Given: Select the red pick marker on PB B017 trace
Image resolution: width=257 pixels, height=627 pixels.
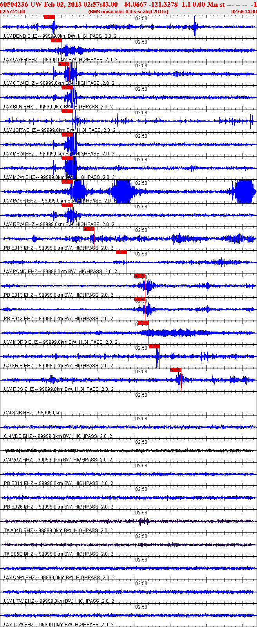Looking at the screenshot, I should click(89, 229).
